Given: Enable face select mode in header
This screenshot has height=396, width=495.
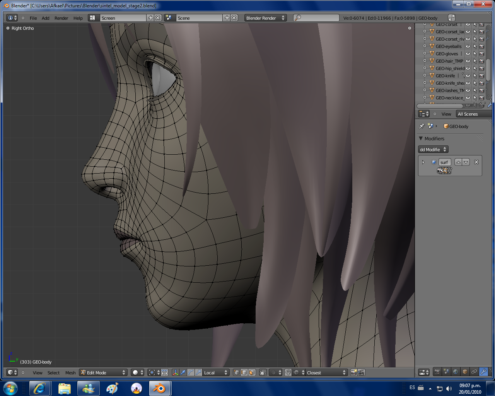Looking at the screenshot, I should click(x=252, y=373).
